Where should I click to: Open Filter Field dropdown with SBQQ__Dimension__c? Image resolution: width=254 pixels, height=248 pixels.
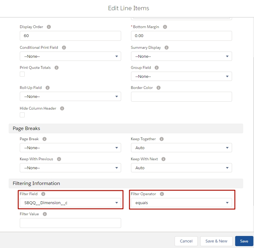(x=70, y=203)
